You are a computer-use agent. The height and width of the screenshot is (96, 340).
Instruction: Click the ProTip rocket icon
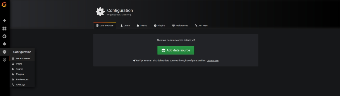pos(134,60)
